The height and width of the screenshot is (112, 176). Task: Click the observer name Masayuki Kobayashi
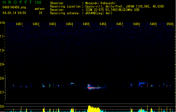[x=100, y=3]
